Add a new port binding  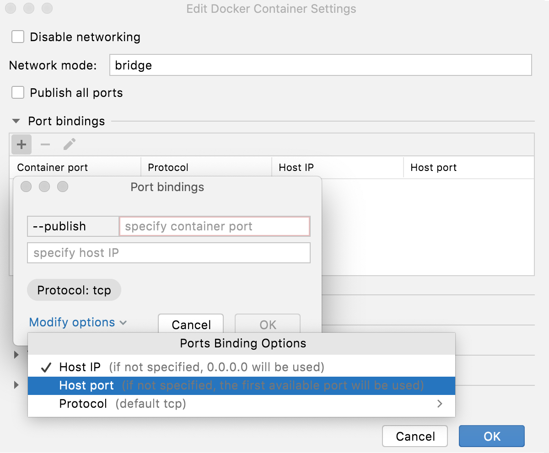click(x=21, y=144)
